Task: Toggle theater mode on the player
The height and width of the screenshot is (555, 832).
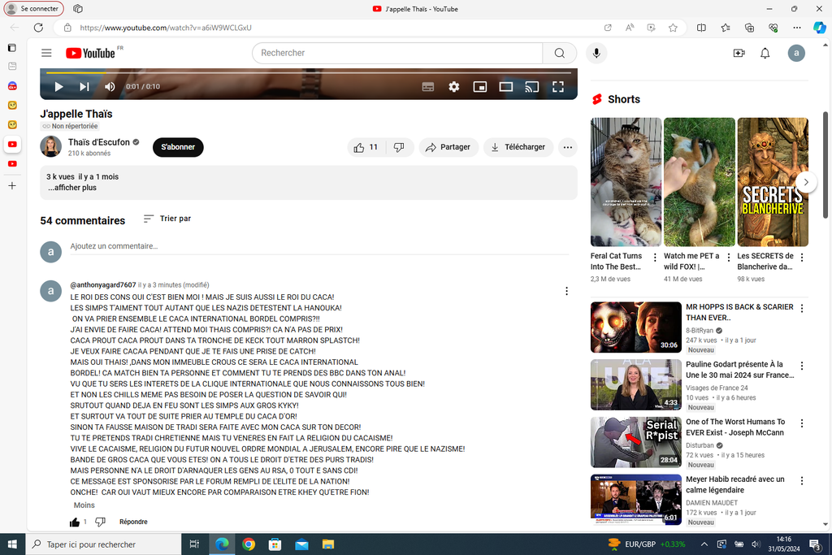Action: 505,86
